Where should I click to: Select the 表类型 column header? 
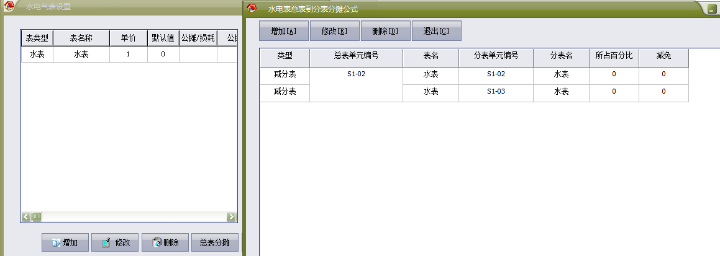tap(37, 38)
